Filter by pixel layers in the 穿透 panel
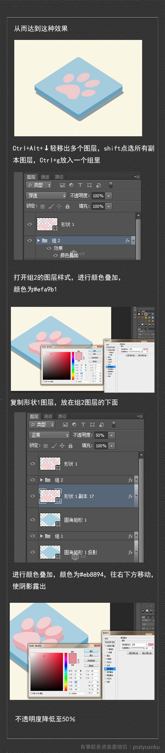Viewport: 165px width, 753px height. [62, 185]
